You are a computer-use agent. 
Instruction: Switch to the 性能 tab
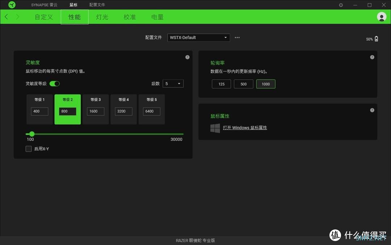click(75, 17)
